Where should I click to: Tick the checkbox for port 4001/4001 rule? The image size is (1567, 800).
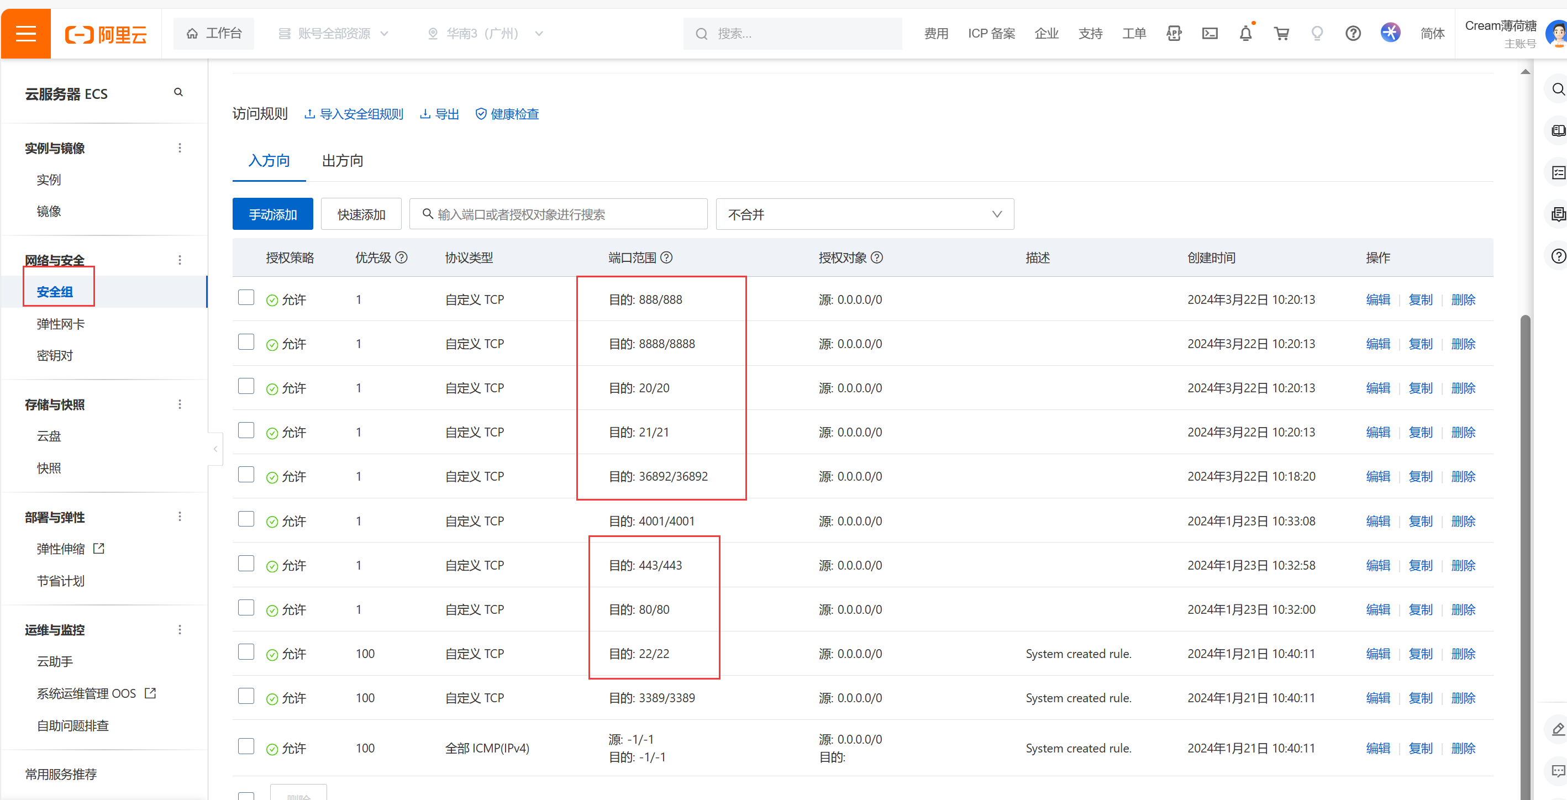[246, 519]
